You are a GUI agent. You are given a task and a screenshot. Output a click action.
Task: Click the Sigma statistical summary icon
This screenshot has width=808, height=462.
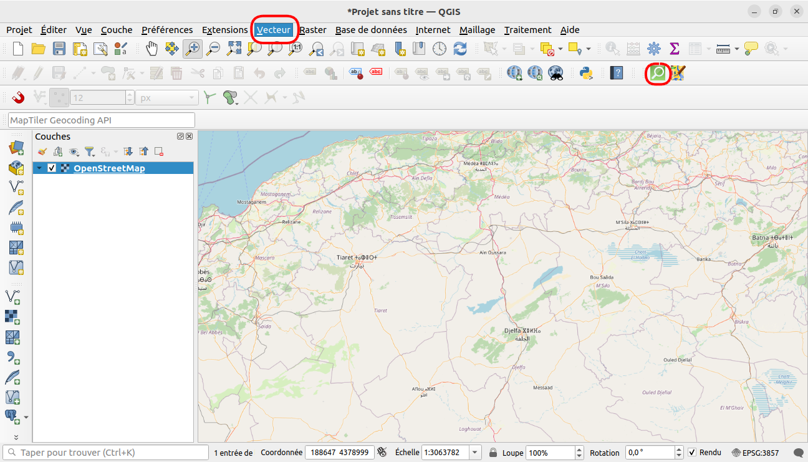point(674,48)
